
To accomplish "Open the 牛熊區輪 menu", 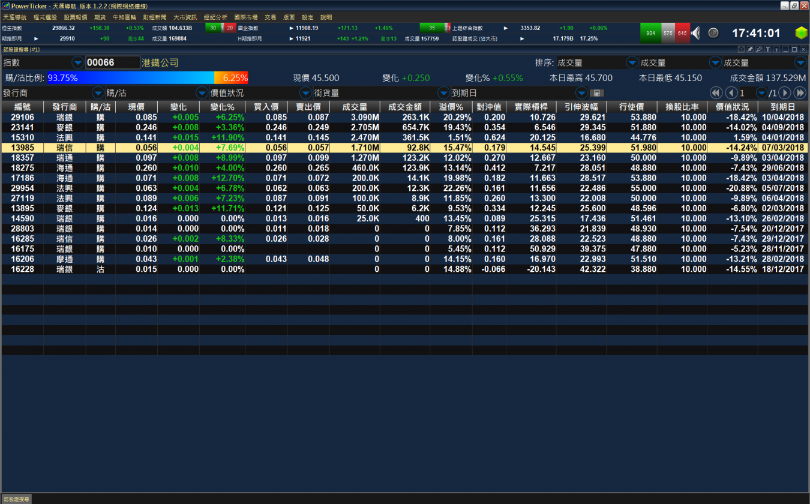I will coord(124,17).
